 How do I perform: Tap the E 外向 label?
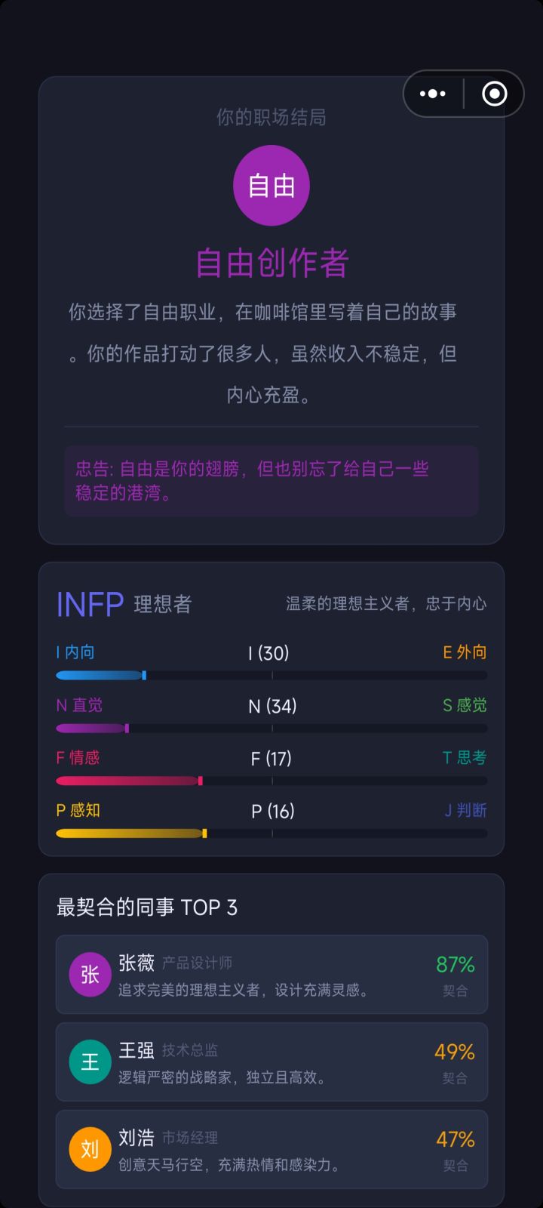pos(465,652)
